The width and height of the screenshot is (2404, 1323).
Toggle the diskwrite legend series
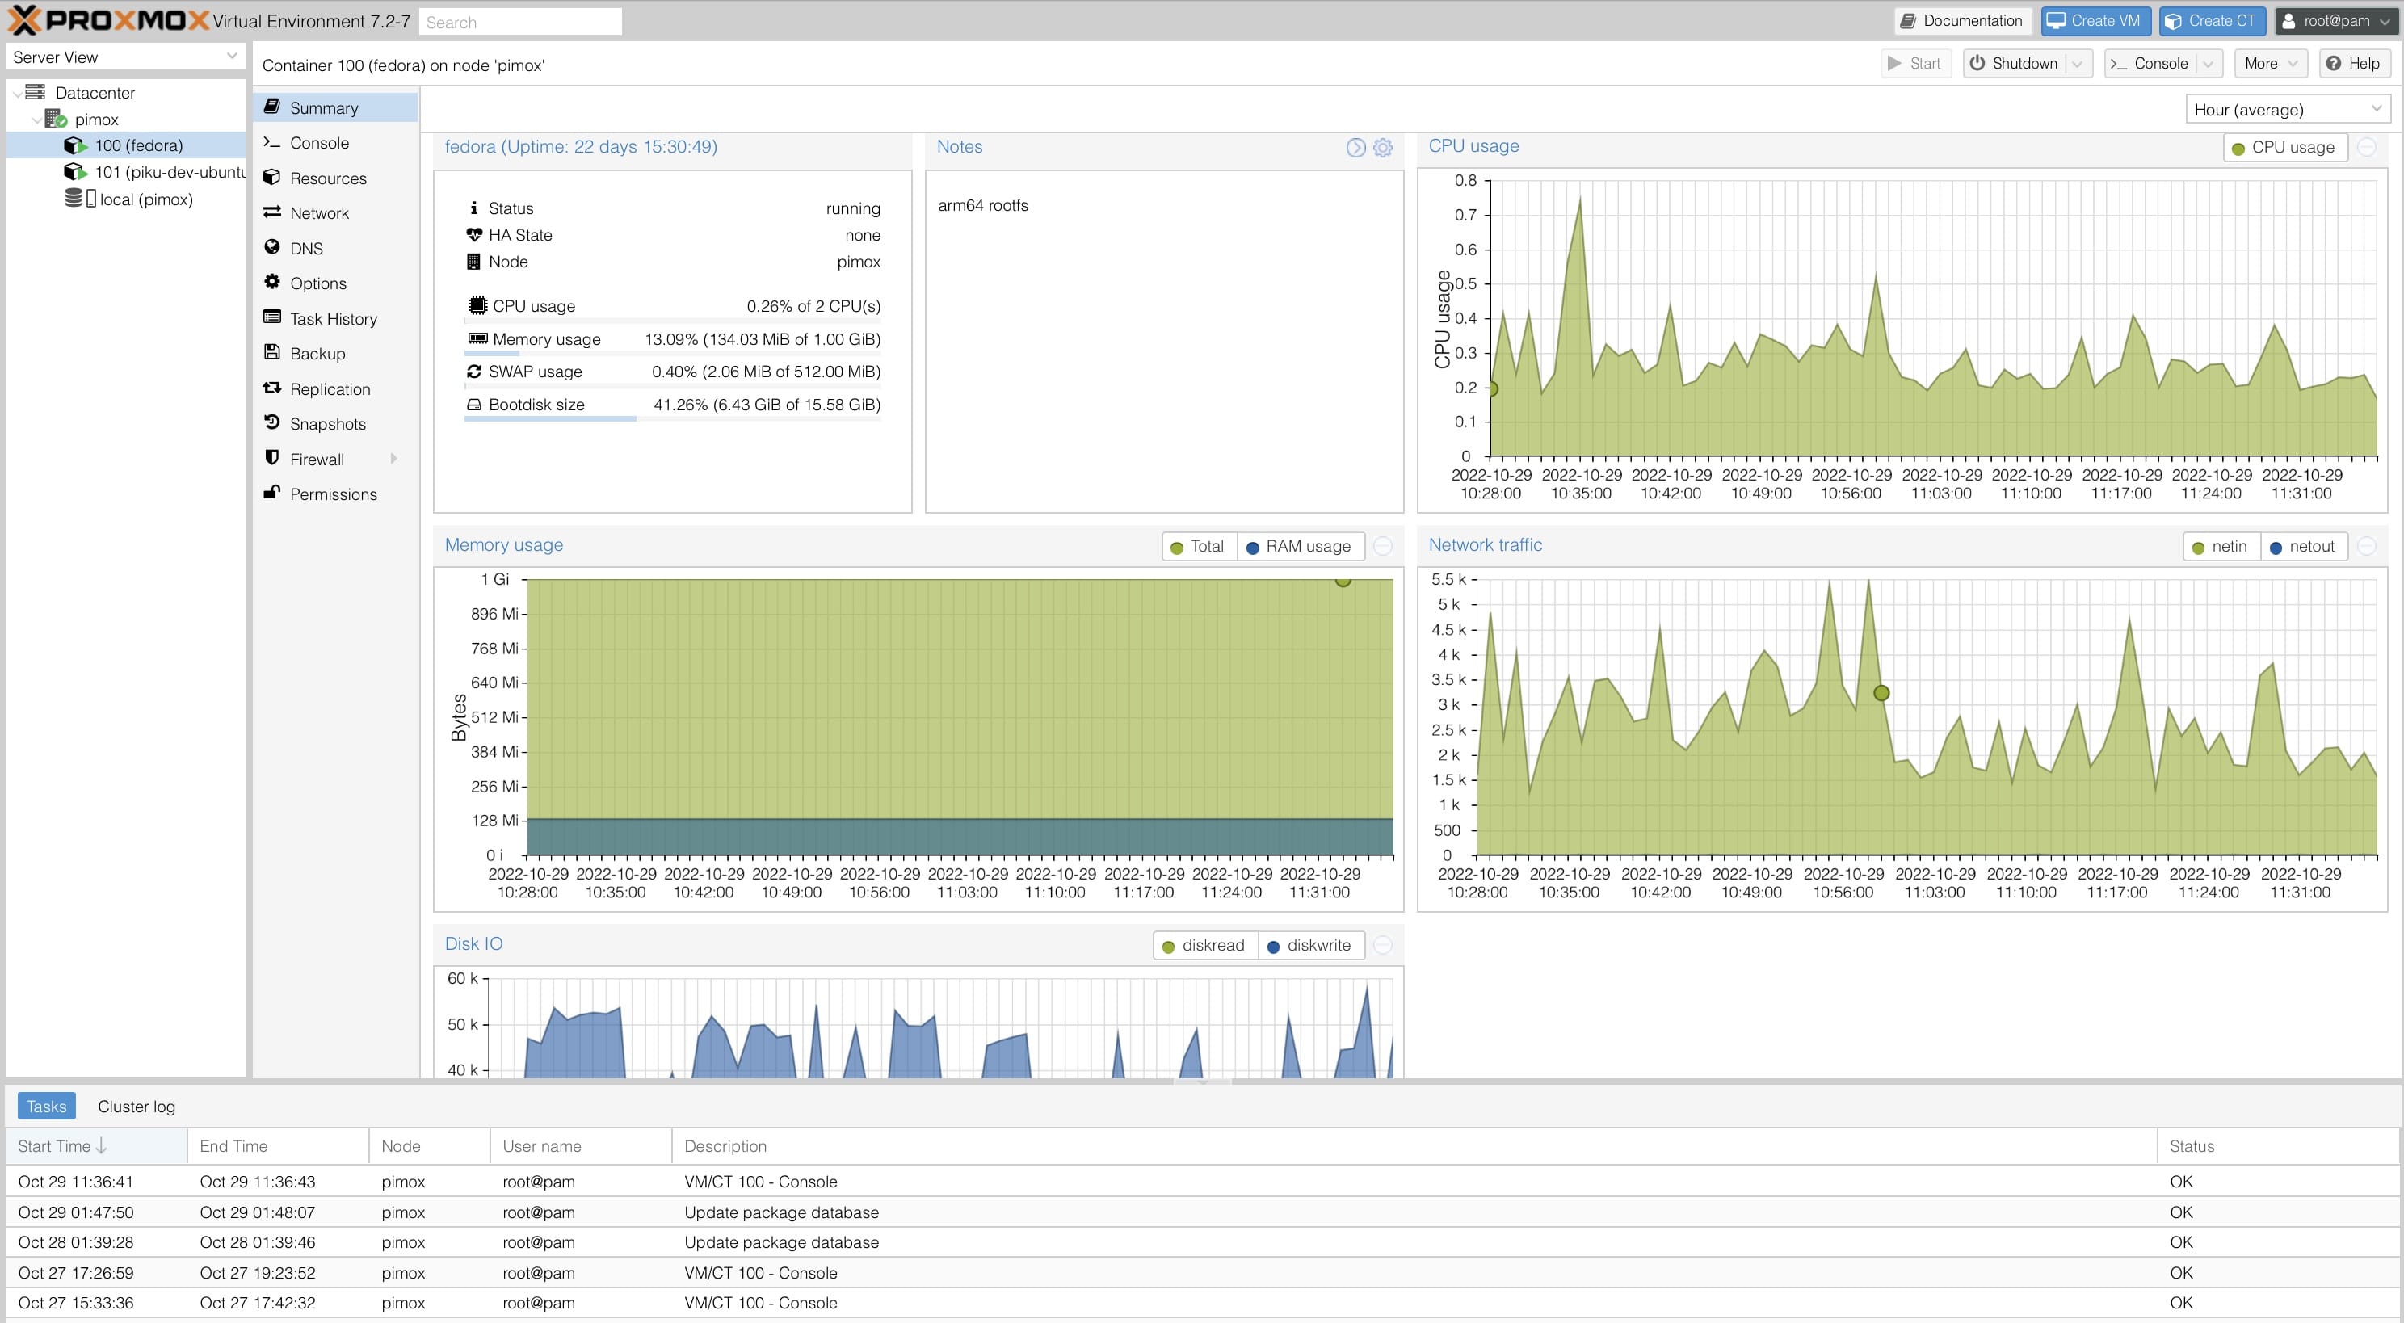[x=1309, y=945]
